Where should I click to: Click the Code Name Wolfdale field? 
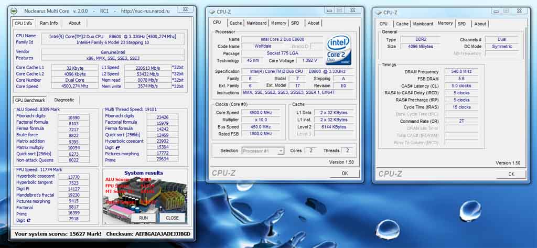click(x=263, y=46)
